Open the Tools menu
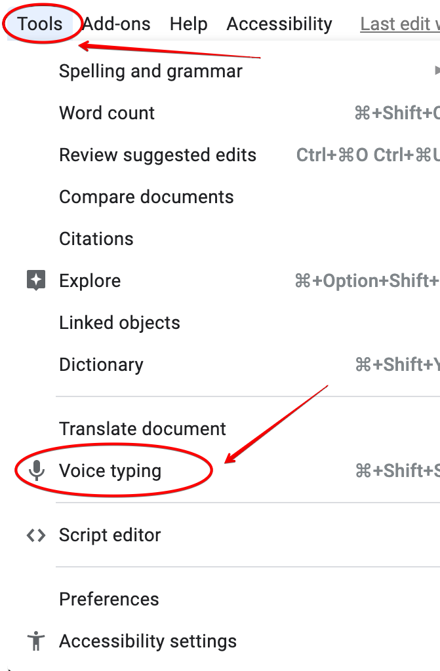This screenshot has height=671, width=440. pos(40,24)
